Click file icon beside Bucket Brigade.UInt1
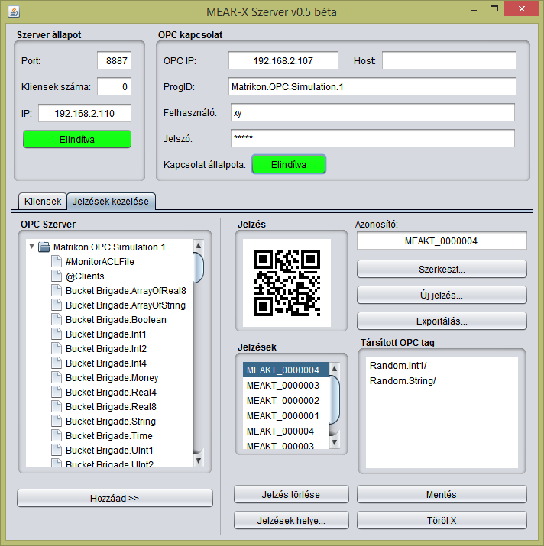This screenshot has width=544, height=546. click(x=57, y=450)
